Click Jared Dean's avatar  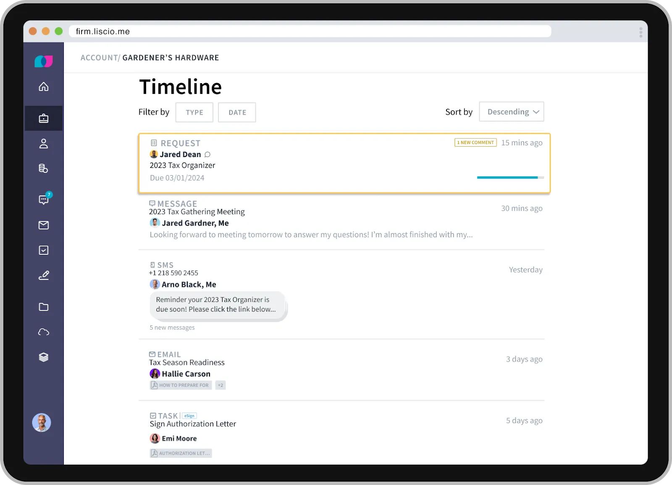pyautogui.click(x=154, y=154)
